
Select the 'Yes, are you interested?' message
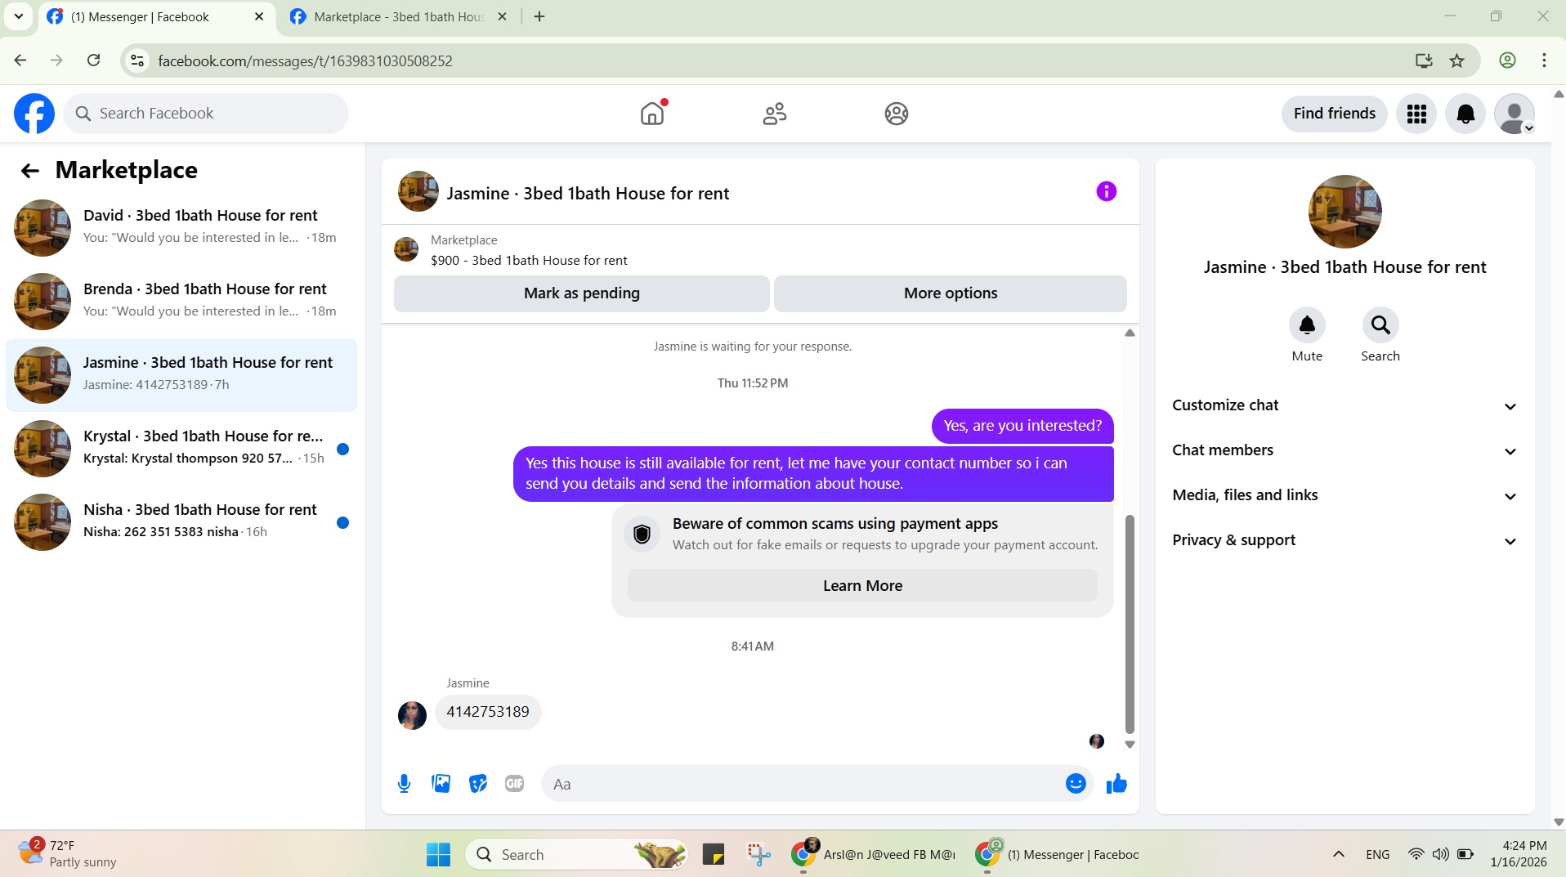(x=1022, y=426)
